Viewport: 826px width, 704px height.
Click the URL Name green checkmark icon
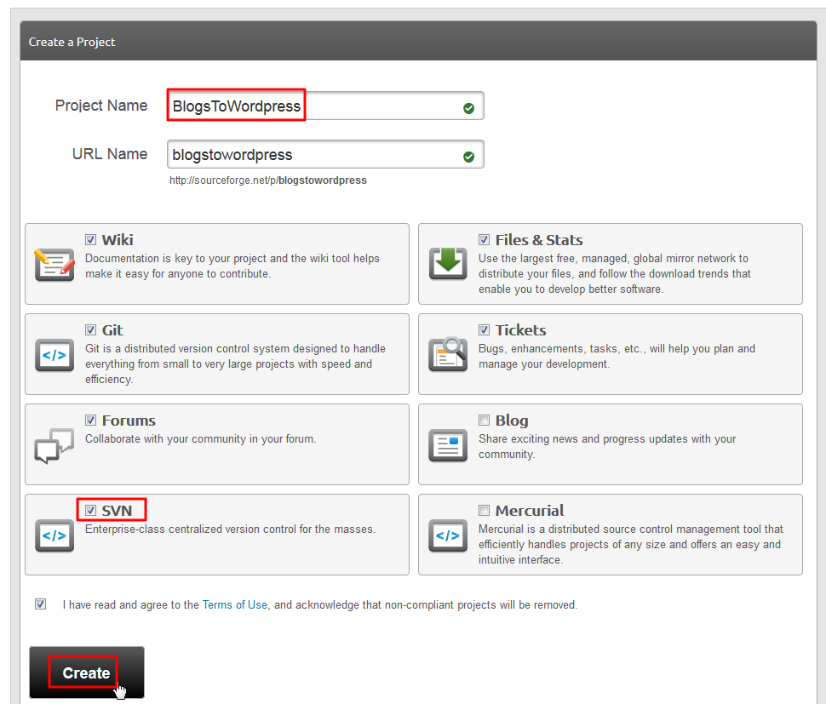(x=468, y=157)
